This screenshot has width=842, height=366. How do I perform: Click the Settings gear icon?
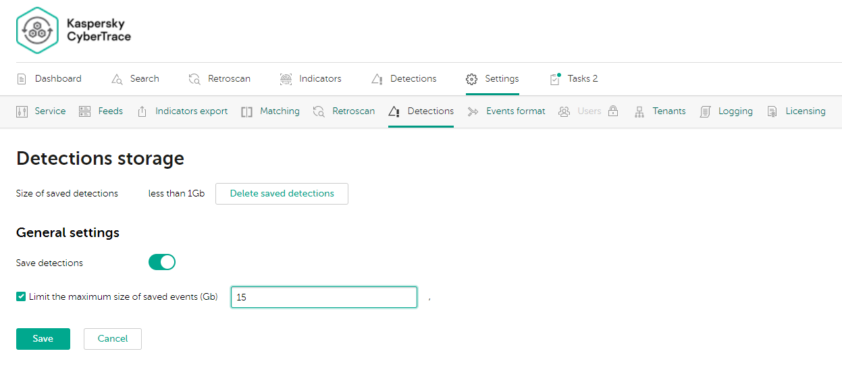tap(471, 79)
